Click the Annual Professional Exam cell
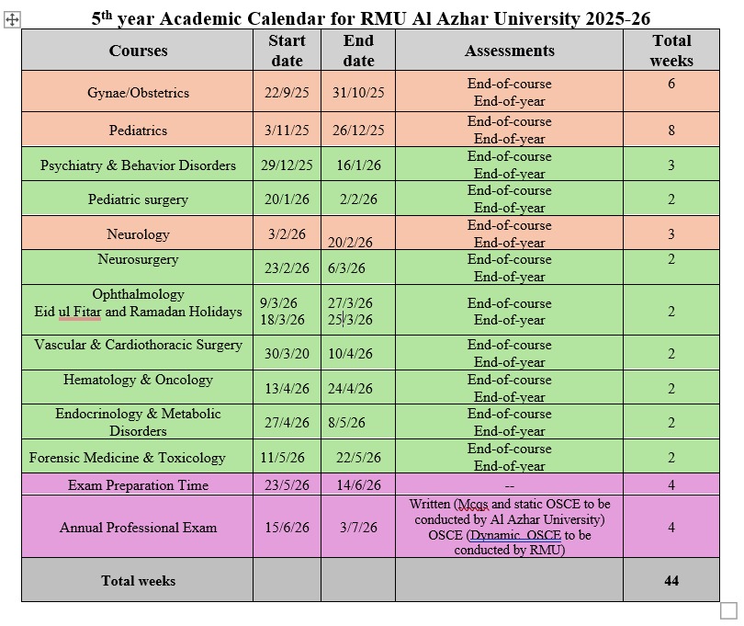 138,528
